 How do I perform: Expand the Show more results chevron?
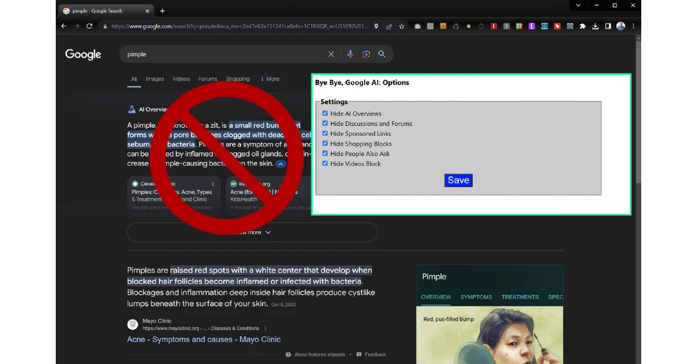coord(267,232)
